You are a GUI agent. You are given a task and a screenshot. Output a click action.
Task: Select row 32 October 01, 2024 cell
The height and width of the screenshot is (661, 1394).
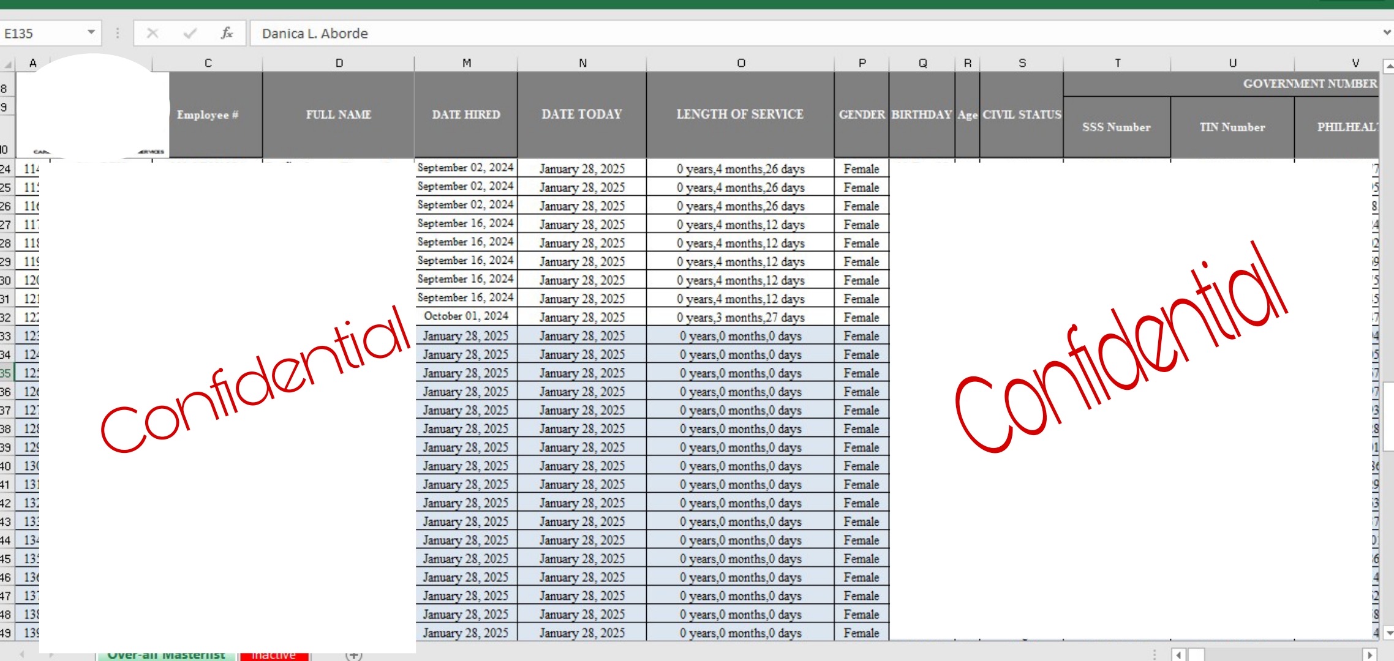466,316
